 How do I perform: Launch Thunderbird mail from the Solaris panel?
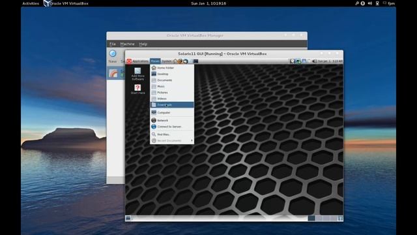click(x=185, y=61)
